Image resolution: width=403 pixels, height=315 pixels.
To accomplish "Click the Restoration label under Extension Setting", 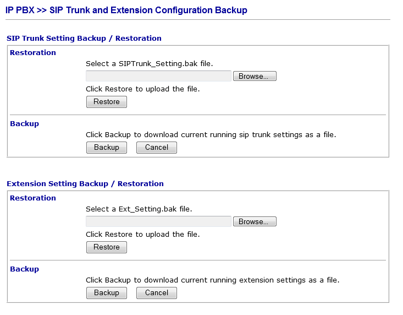I will (33, 198).
